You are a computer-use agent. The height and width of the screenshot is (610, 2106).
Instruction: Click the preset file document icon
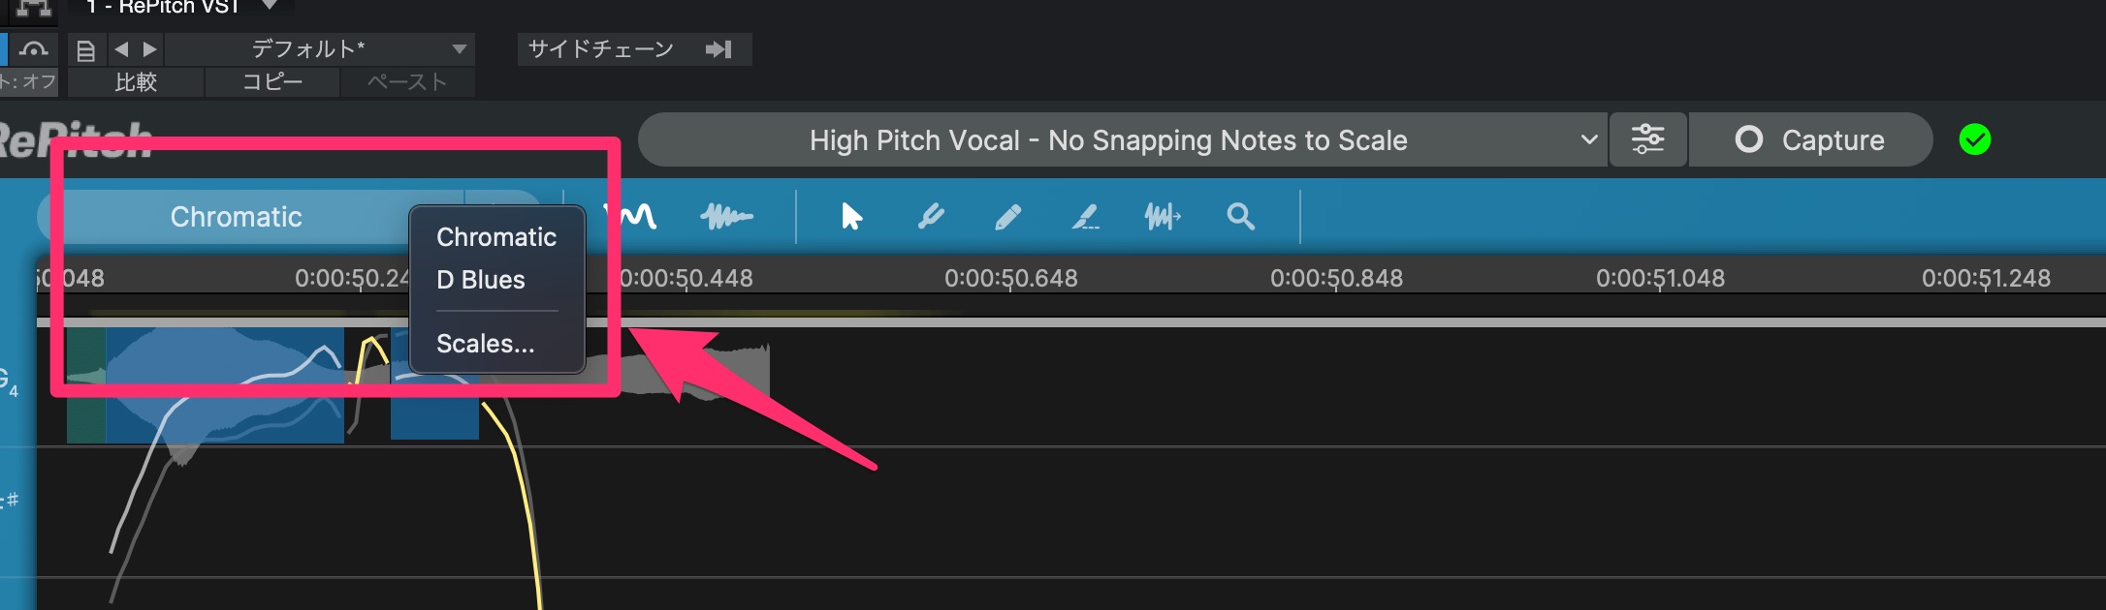coord(86,49)
